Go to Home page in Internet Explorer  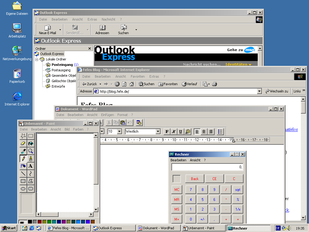pos(132,84)
